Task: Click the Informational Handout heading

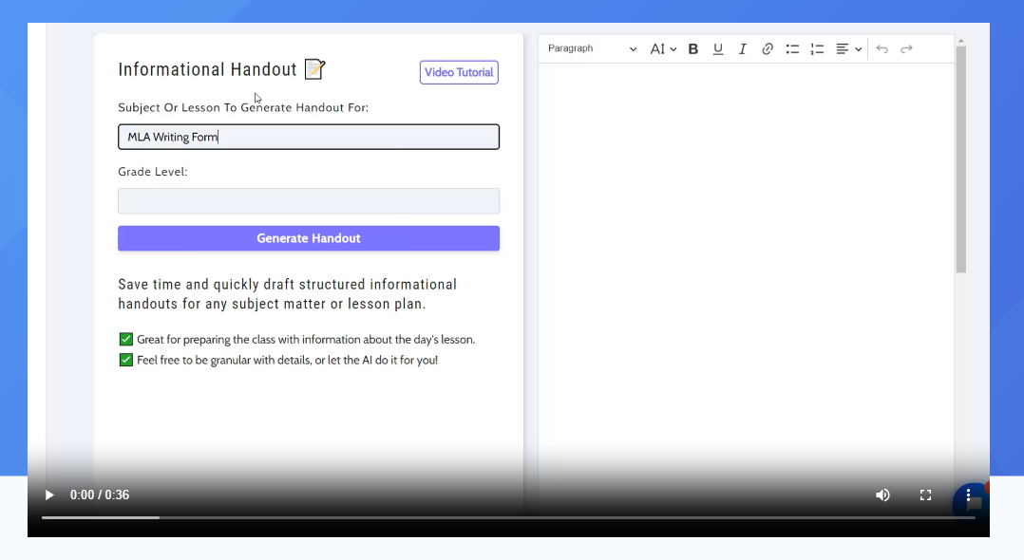Action: (x=208, y=69)
